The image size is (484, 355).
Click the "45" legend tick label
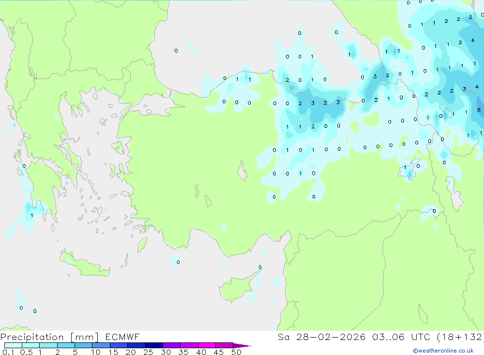(219, 352)
